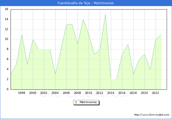The height and width of the screenshot is (119, 172).
Task: Click the 2010 x-axis year label
Action: 89,93
